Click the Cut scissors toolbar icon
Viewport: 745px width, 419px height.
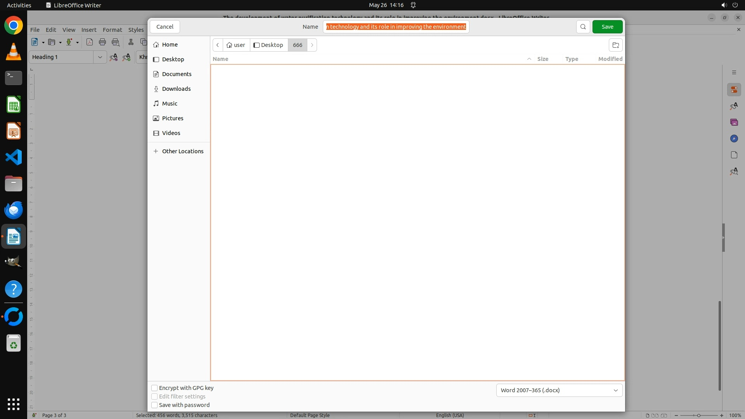[131, 42]
